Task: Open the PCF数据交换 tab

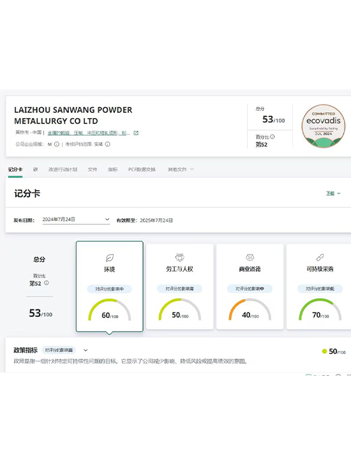Action: (x=142, y=169)
